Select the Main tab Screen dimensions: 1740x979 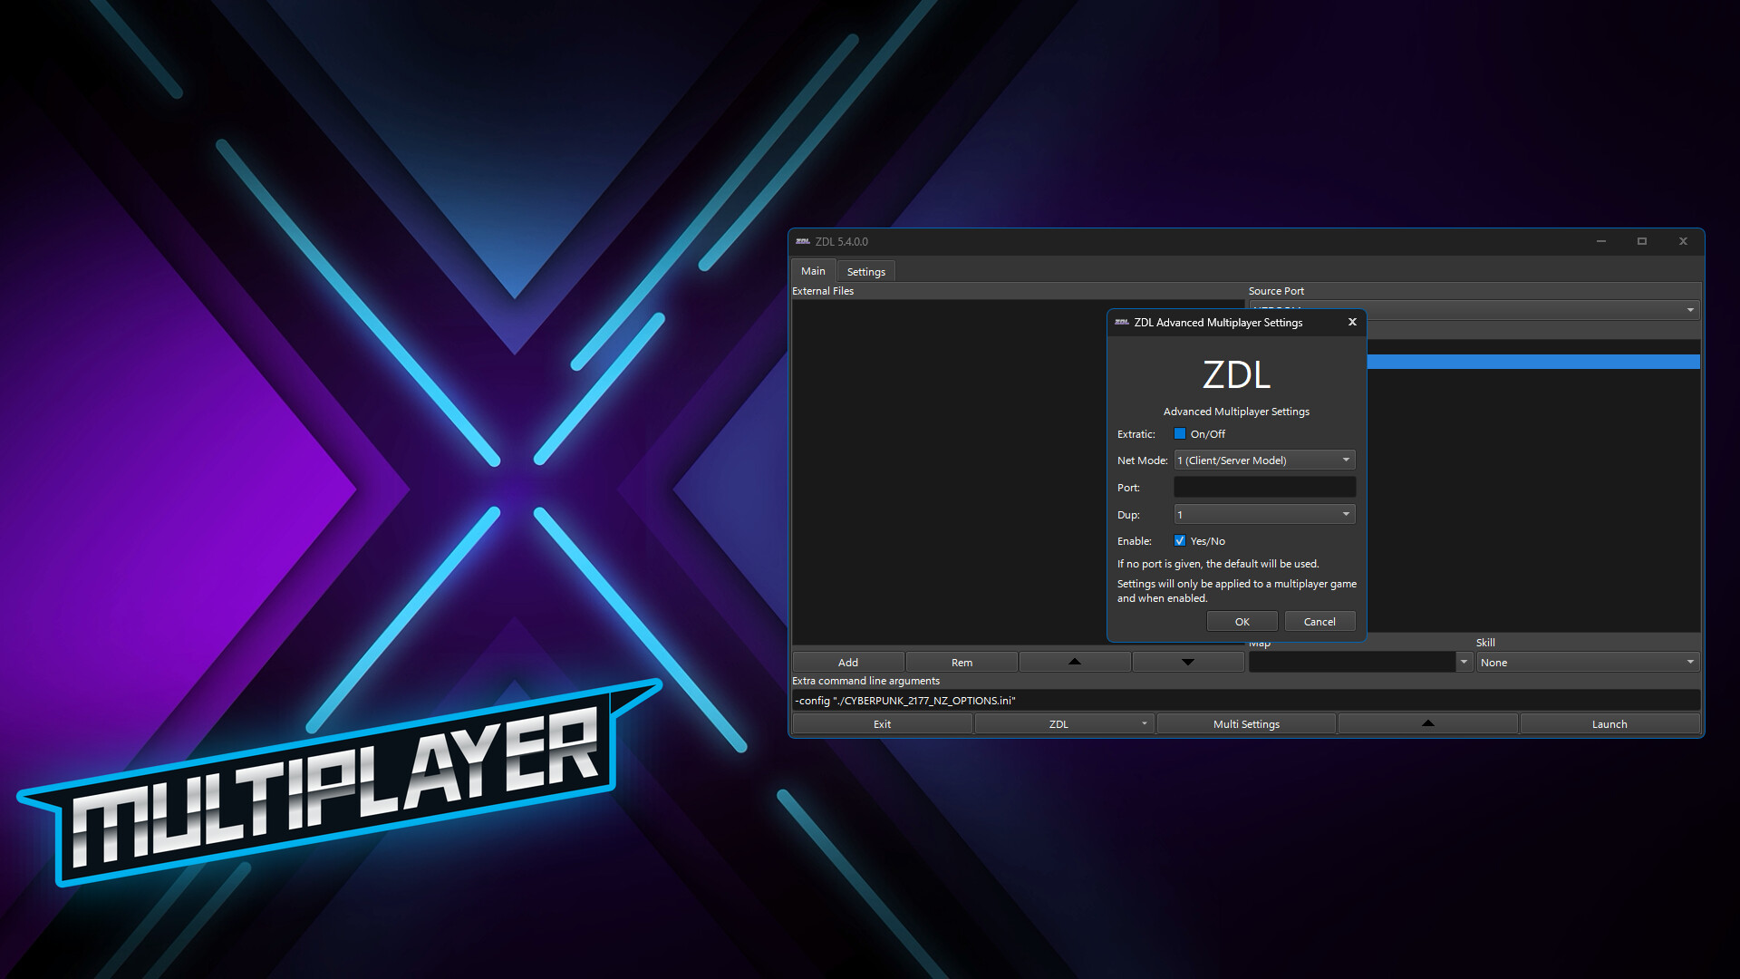click(813, 271)
